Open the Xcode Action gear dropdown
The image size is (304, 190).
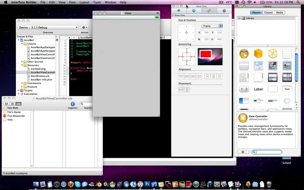(x=84, y=28)
